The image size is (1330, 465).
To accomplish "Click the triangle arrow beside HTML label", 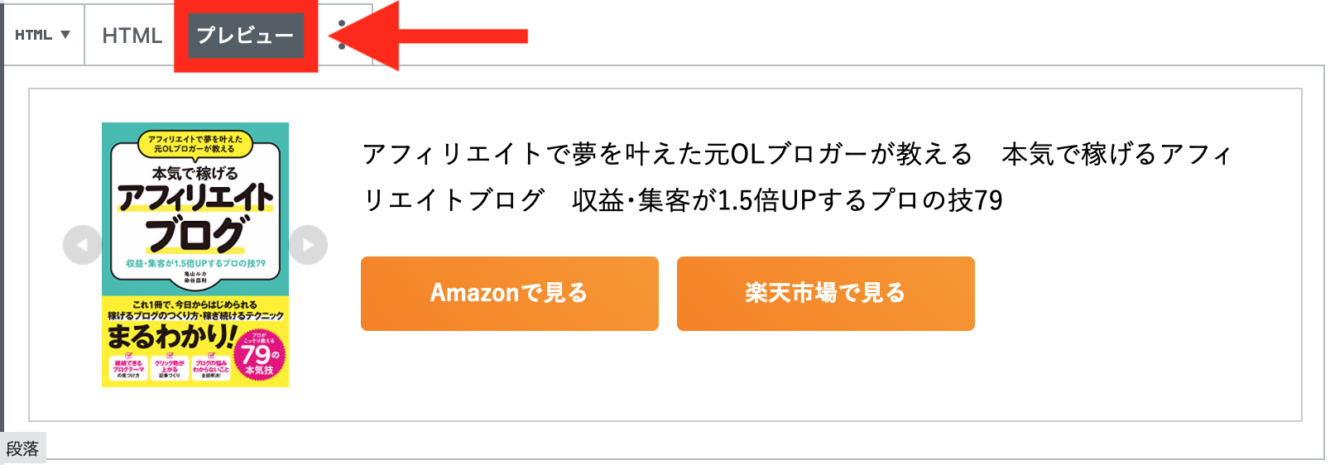I will click(x=65, y=35).
